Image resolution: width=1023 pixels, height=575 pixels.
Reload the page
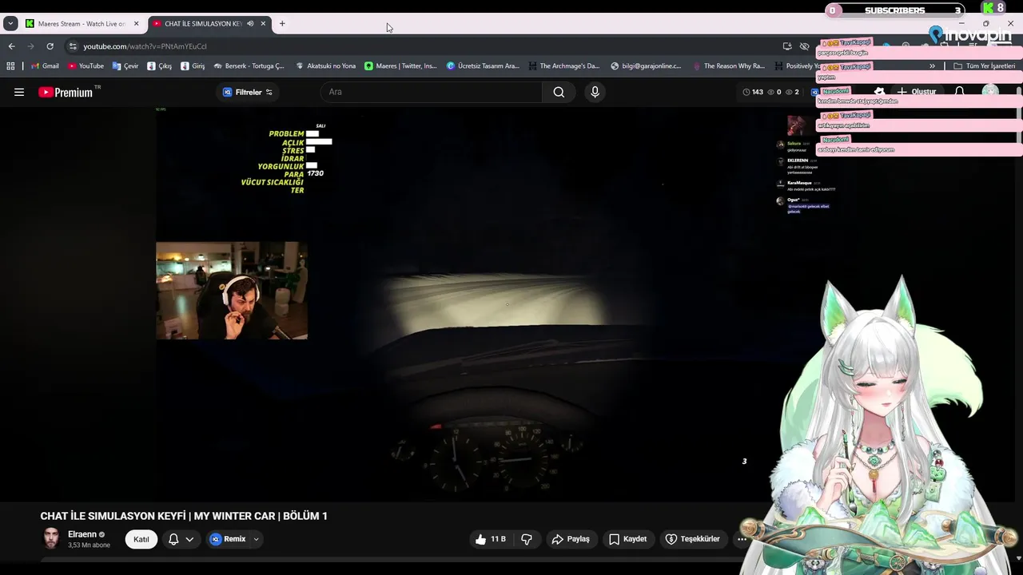point(50,46)
